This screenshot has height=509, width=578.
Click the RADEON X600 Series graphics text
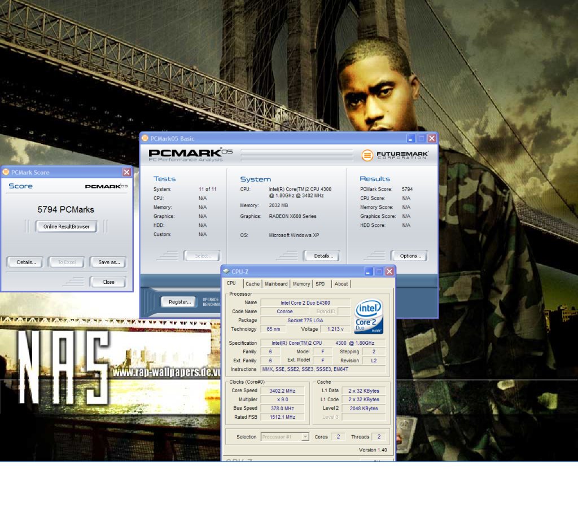pyautogui.click(x=293, y=216)
